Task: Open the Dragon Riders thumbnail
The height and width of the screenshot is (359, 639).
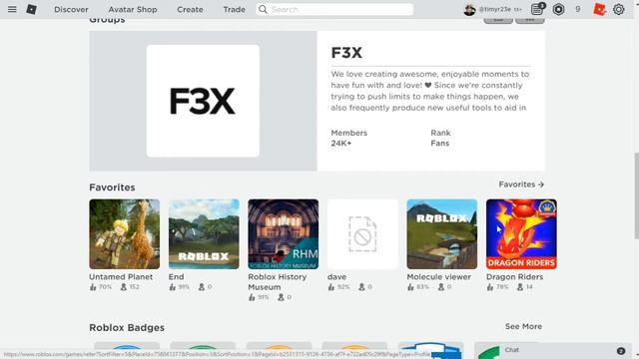Action: pos(521,234)
